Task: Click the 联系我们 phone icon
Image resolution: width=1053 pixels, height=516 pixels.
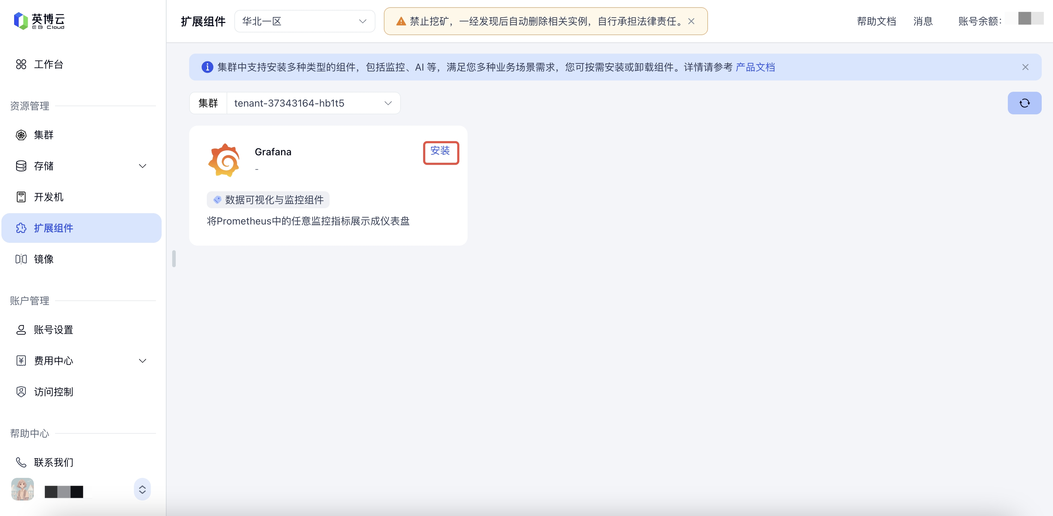Action: (21, 462)
